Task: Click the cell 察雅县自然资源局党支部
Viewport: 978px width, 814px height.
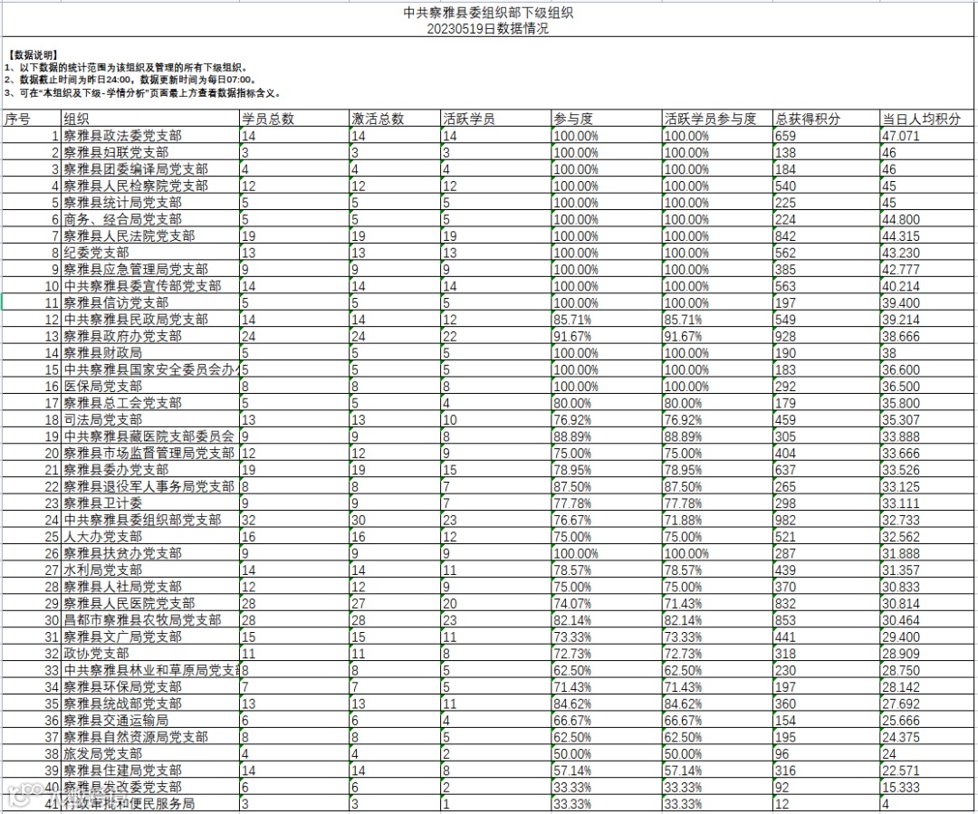Action: [150, 737]
